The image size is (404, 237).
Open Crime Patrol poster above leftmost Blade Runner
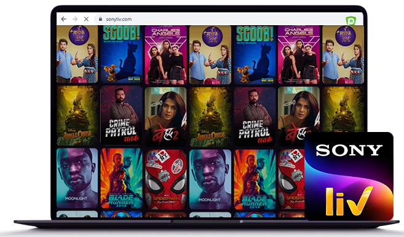(x=121, y=116)
